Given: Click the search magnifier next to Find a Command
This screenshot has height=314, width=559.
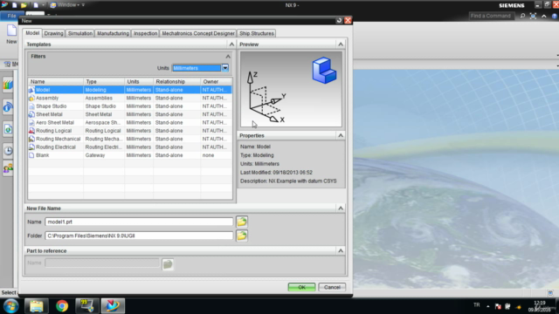Looking at the screenshot, I should click(522, 16).
